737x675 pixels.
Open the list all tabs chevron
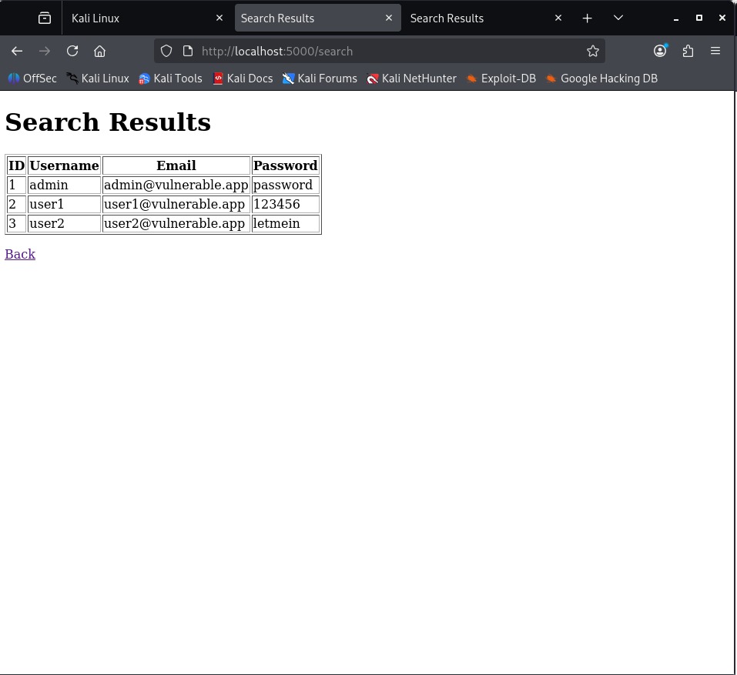(618, 18)
